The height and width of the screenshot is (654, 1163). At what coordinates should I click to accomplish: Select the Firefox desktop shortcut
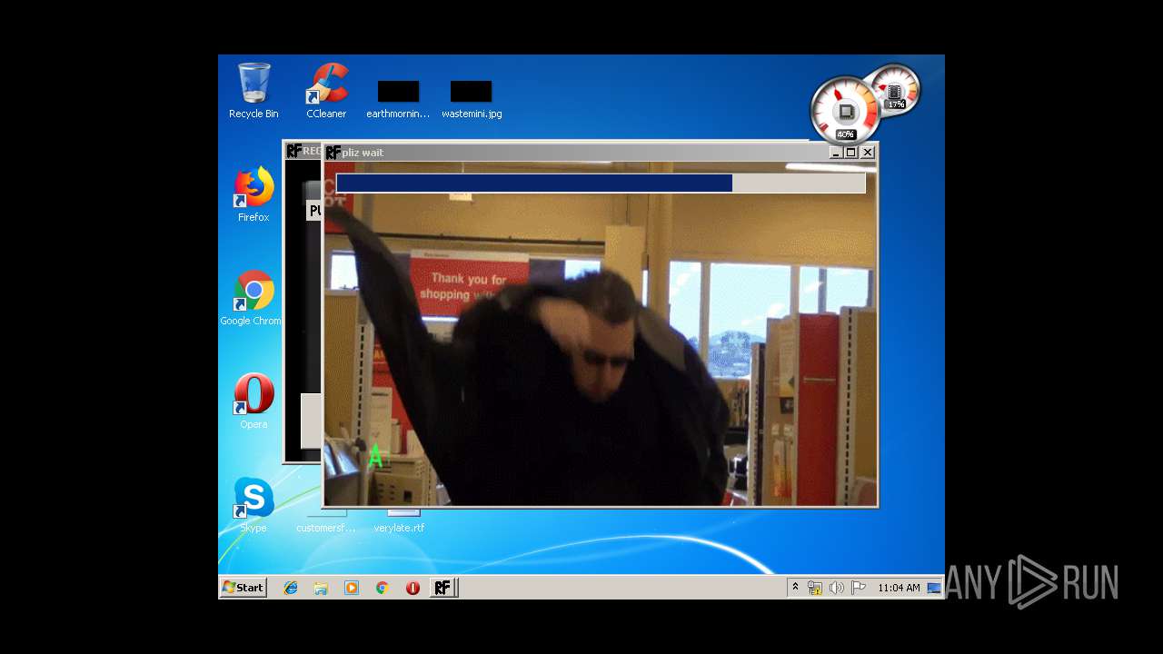(x=253, y=193)
